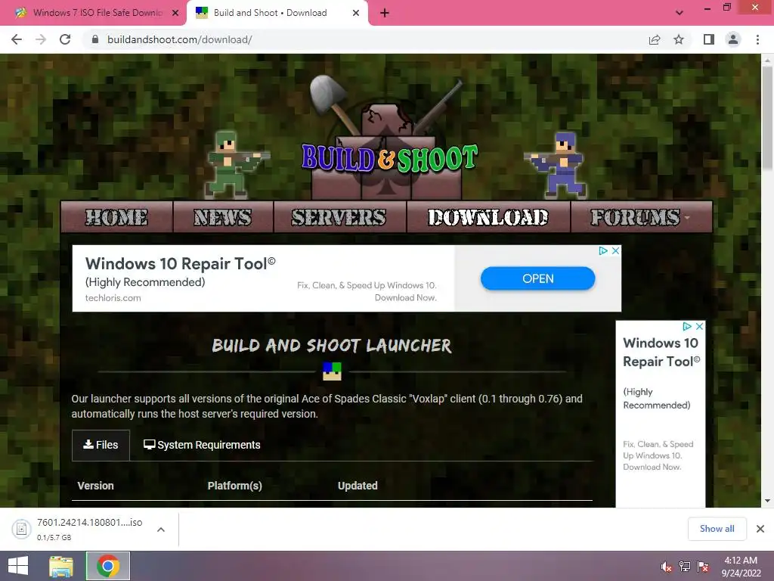Open the SERVERS page
Image resolution: width=774 pixels, height=581 pixels.
[339, 217]
